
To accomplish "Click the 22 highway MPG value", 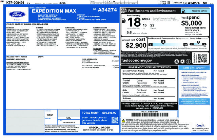I will pyautogui.click(x=152, y=25).
